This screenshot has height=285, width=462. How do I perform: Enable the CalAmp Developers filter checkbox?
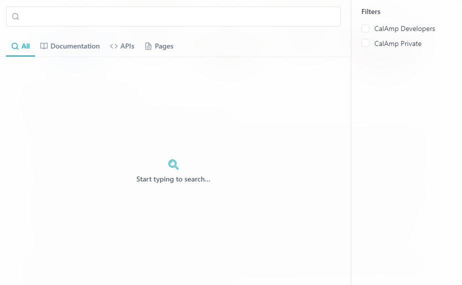pos(365,28)
